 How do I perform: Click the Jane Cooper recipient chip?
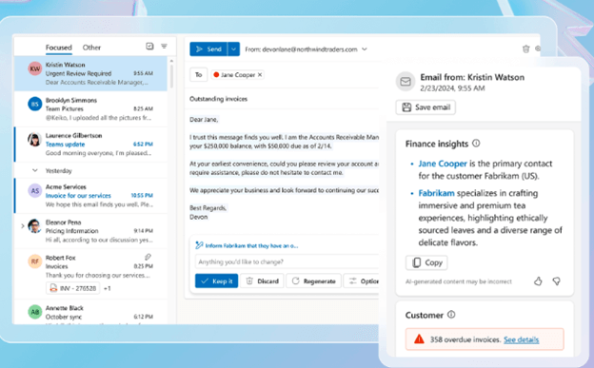[x=238, y=74]
